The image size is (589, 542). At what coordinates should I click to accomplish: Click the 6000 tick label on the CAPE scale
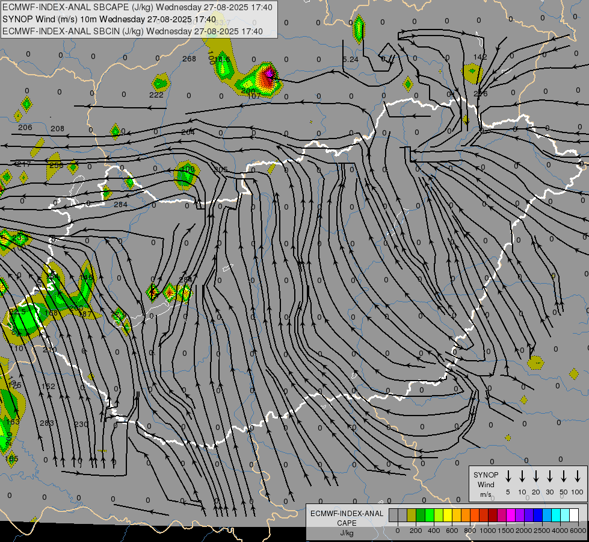click(579, 531)
